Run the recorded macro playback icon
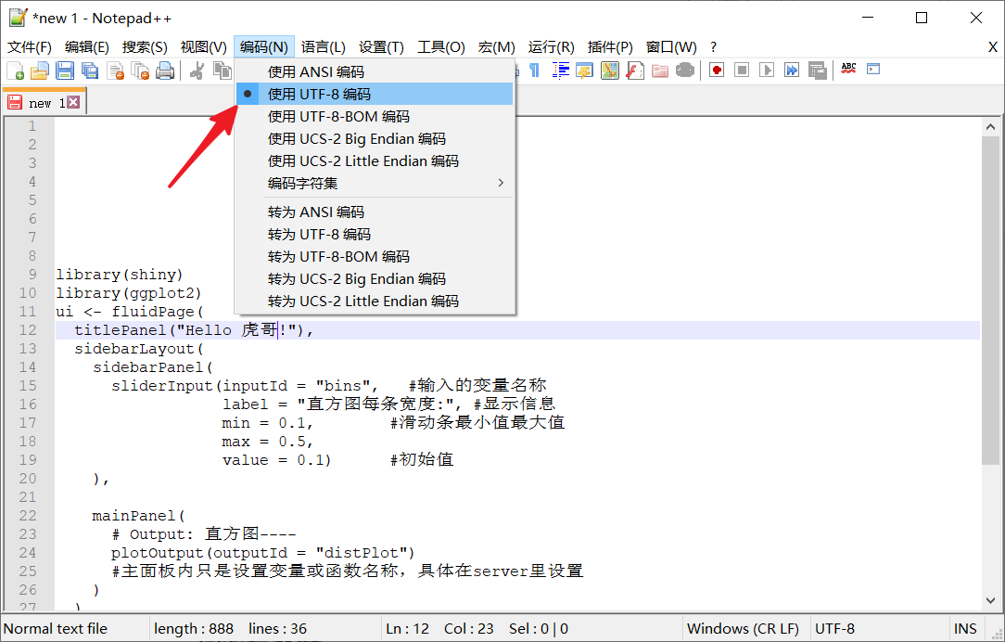The image size is (1005, 642). coord(767,69)
